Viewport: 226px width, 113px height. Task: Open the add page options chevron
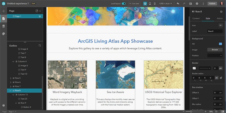point(40,11)
